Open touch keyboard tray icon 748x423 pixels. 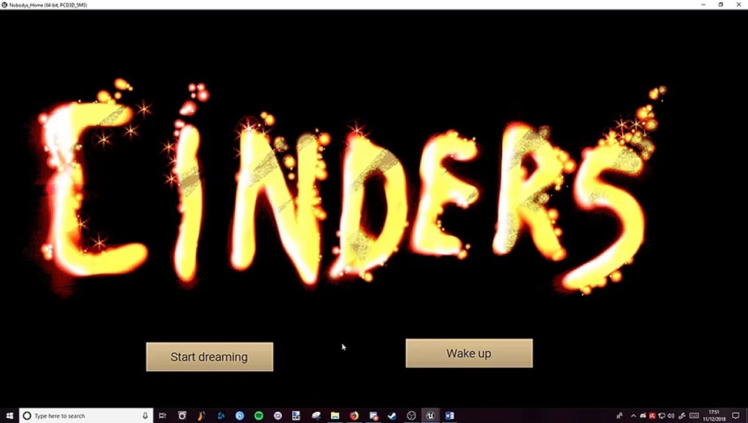pyautogui.click(x=694, y=416)
